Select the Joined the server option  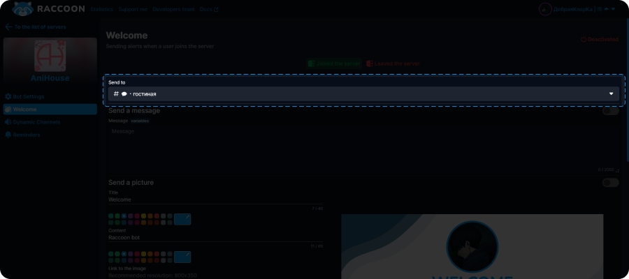coord(334,63)
